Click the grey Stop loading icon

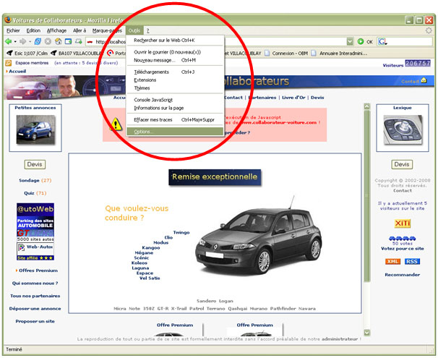[48, 42]
